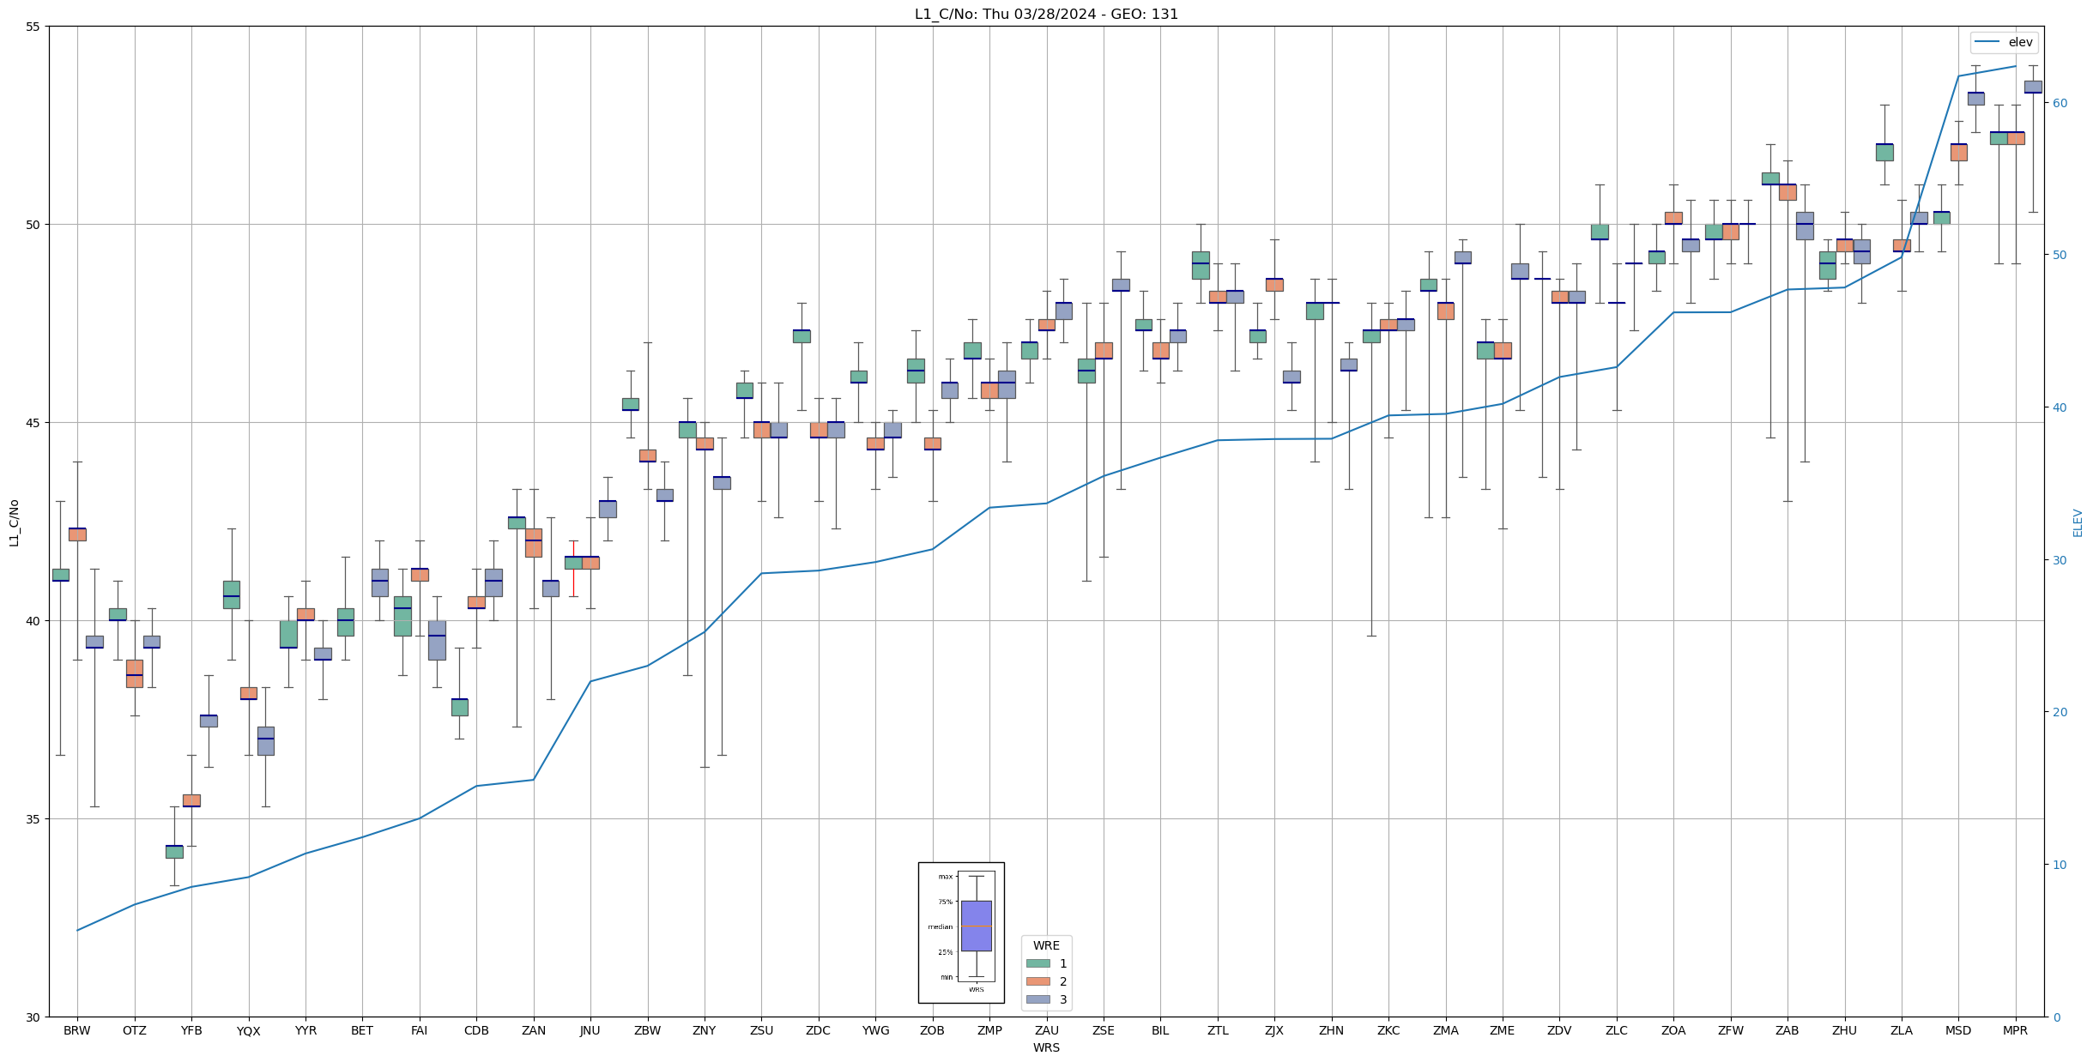Click the ZDV x-axis label

pyautogui.click(x=1559, y=1030)
